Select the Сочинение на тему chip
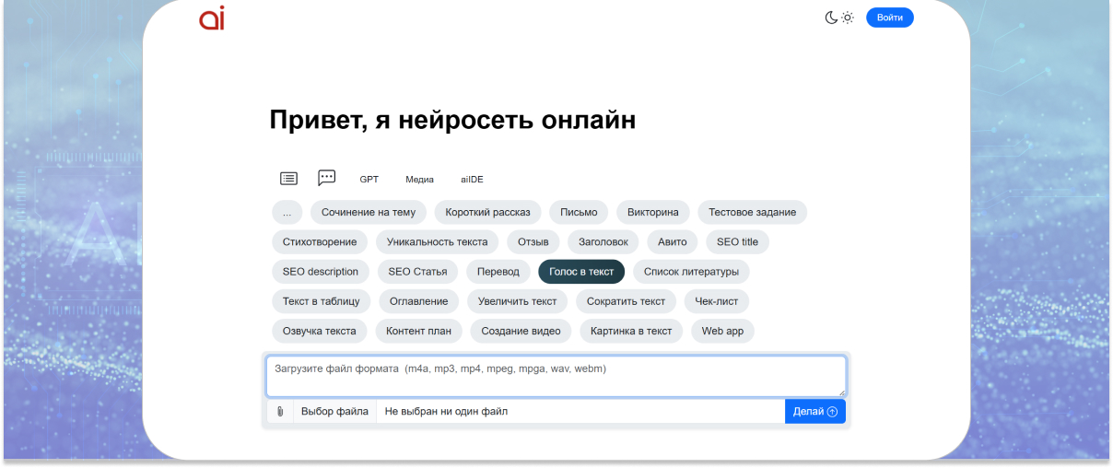Screen dimensions: 1113x468 pyautogui.click(x=369, y=212)
